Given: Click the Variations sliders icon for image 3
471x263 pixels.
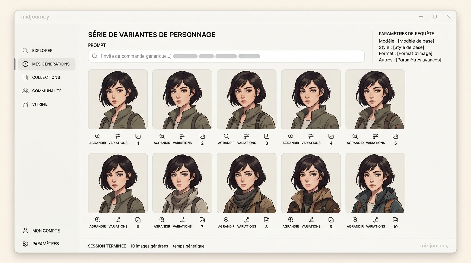Looking at the screenshot, I should tap(246, 136).
